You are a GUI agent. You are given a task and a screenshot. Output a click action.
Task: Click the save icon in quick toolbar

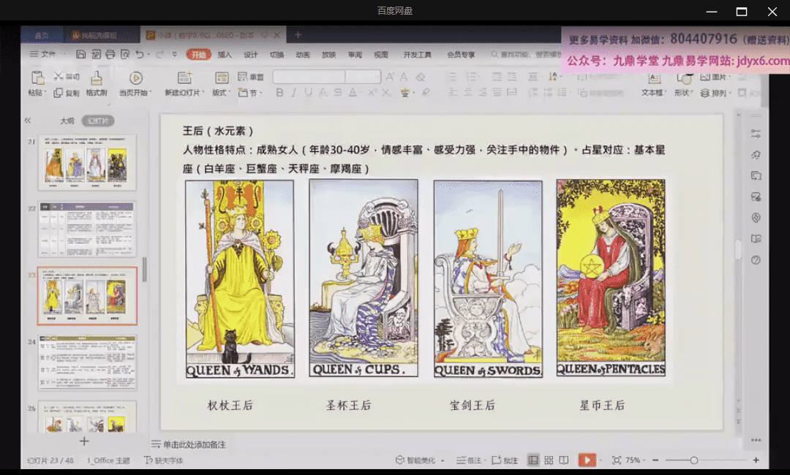(81, 54)
